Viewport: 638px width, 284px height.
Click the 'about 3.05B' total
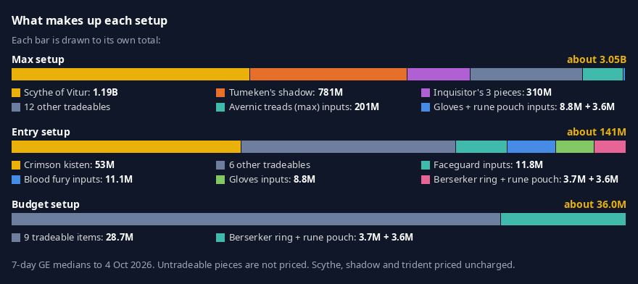597,60
